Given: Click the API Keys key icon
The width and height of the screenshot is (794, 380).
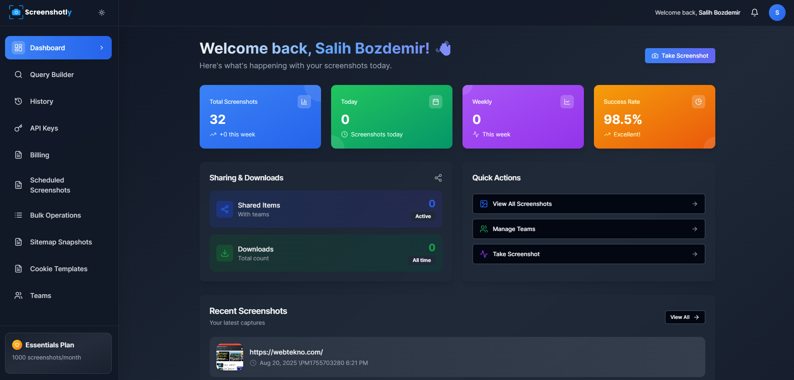Looking at the screenshot, I should point(18,128).
